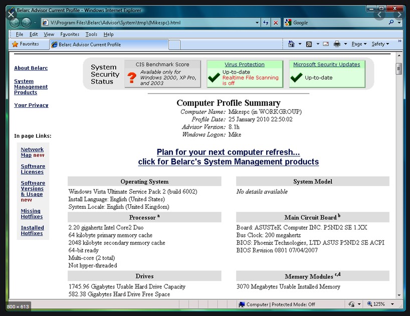Viewport: 410px width, 316px height.
Task: Open the Edit menu
Action: tap(34, 34)
